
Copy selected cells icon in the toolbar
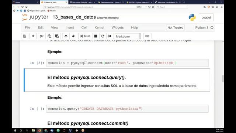click(x=49, y=36)
